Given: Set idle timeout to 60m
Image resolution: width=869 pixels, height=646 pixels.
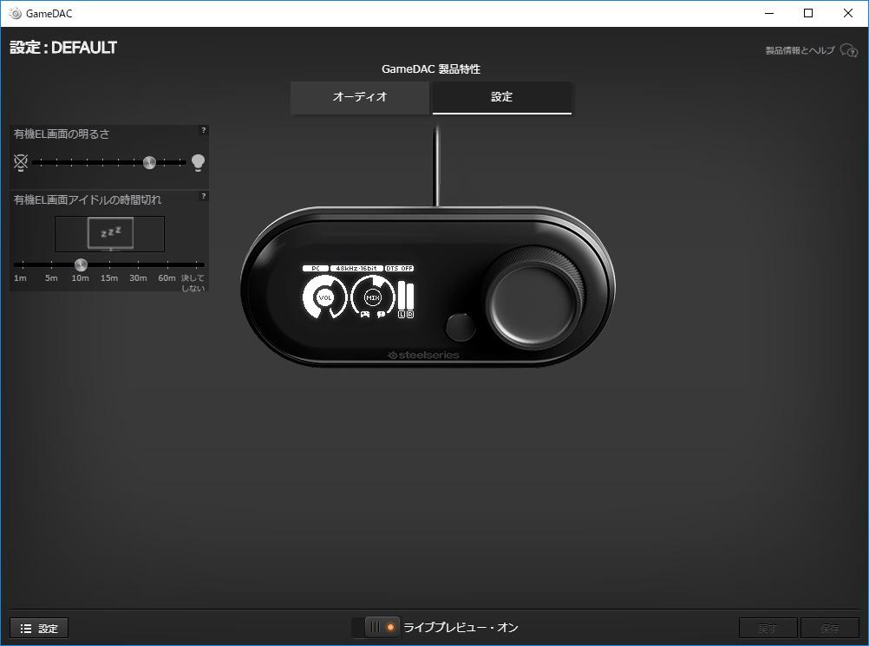Looking at the screenshot, I should (167, 278).
